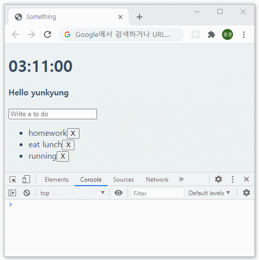Click the eat lunch list text
This screenshot has width=259, height=260.
45,145
